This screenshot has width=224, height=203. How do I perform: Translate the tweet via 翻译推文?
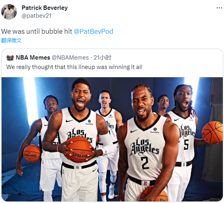click(11, 40)
